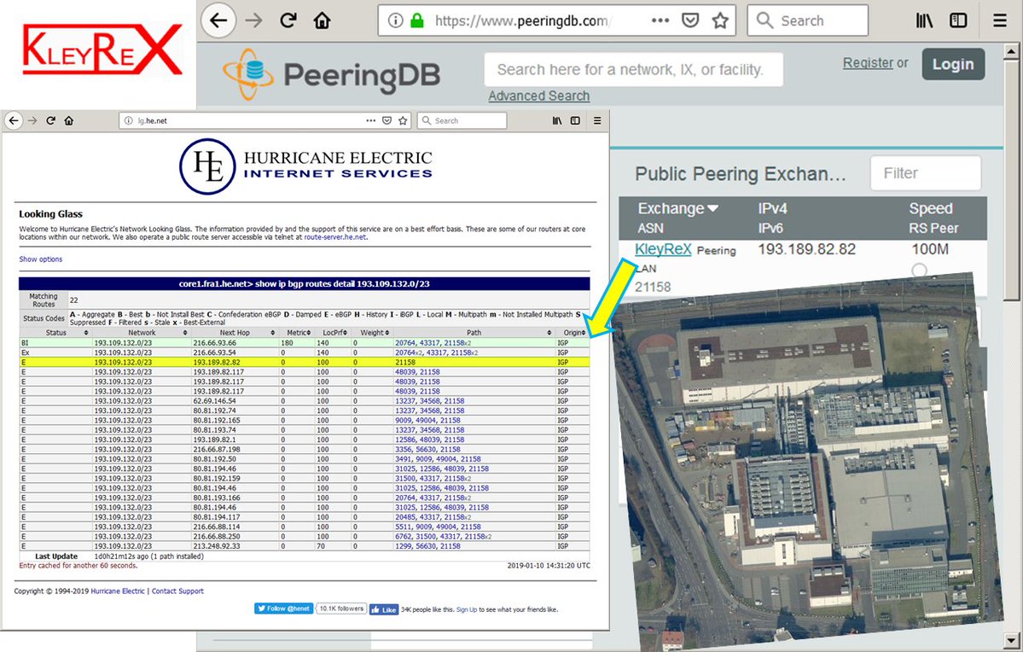Open AS 21158 in highlighted 193.189.82.82 row
1023x652 pixels.
coord(405,362)
